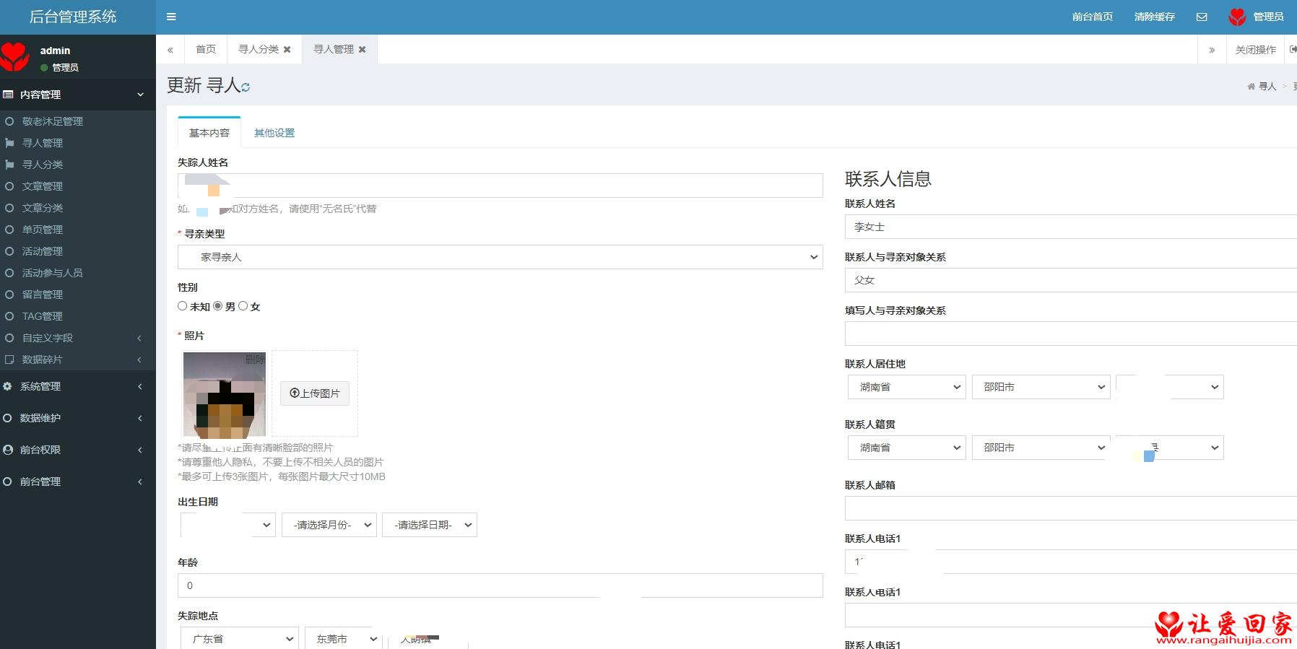Click the circle icon beside 文章管理
This screenshot has width=1297, height=649.
(x=9, y=186)
